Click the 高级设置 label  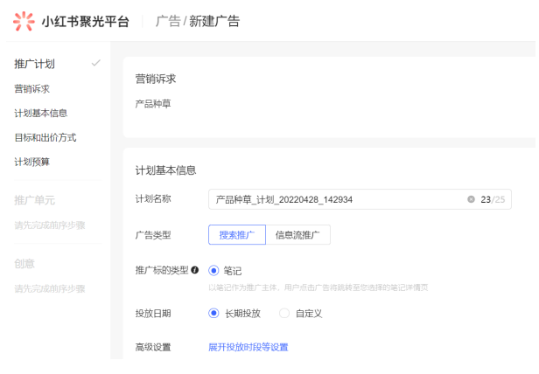coord(153,347)
